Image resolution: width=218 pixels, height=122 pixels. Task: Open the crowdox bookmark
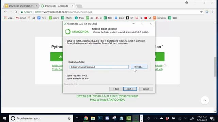pos(159,18)
